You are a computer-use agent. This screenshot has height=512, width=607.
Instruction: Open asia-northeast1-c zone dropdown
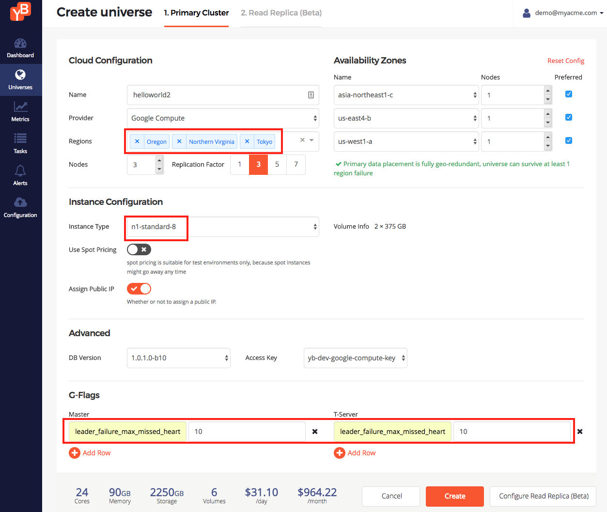click(406, 95)
